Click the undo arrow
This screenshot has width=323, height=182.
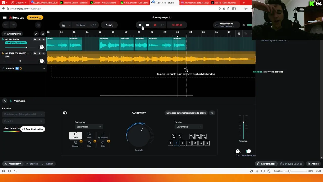[6, 25]
